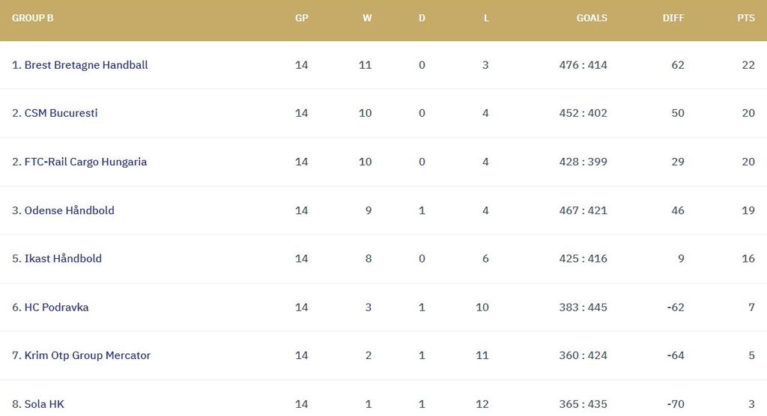Click the 22 points value for Brest
This screenshot has height=416, width=767.
point(748,65)
